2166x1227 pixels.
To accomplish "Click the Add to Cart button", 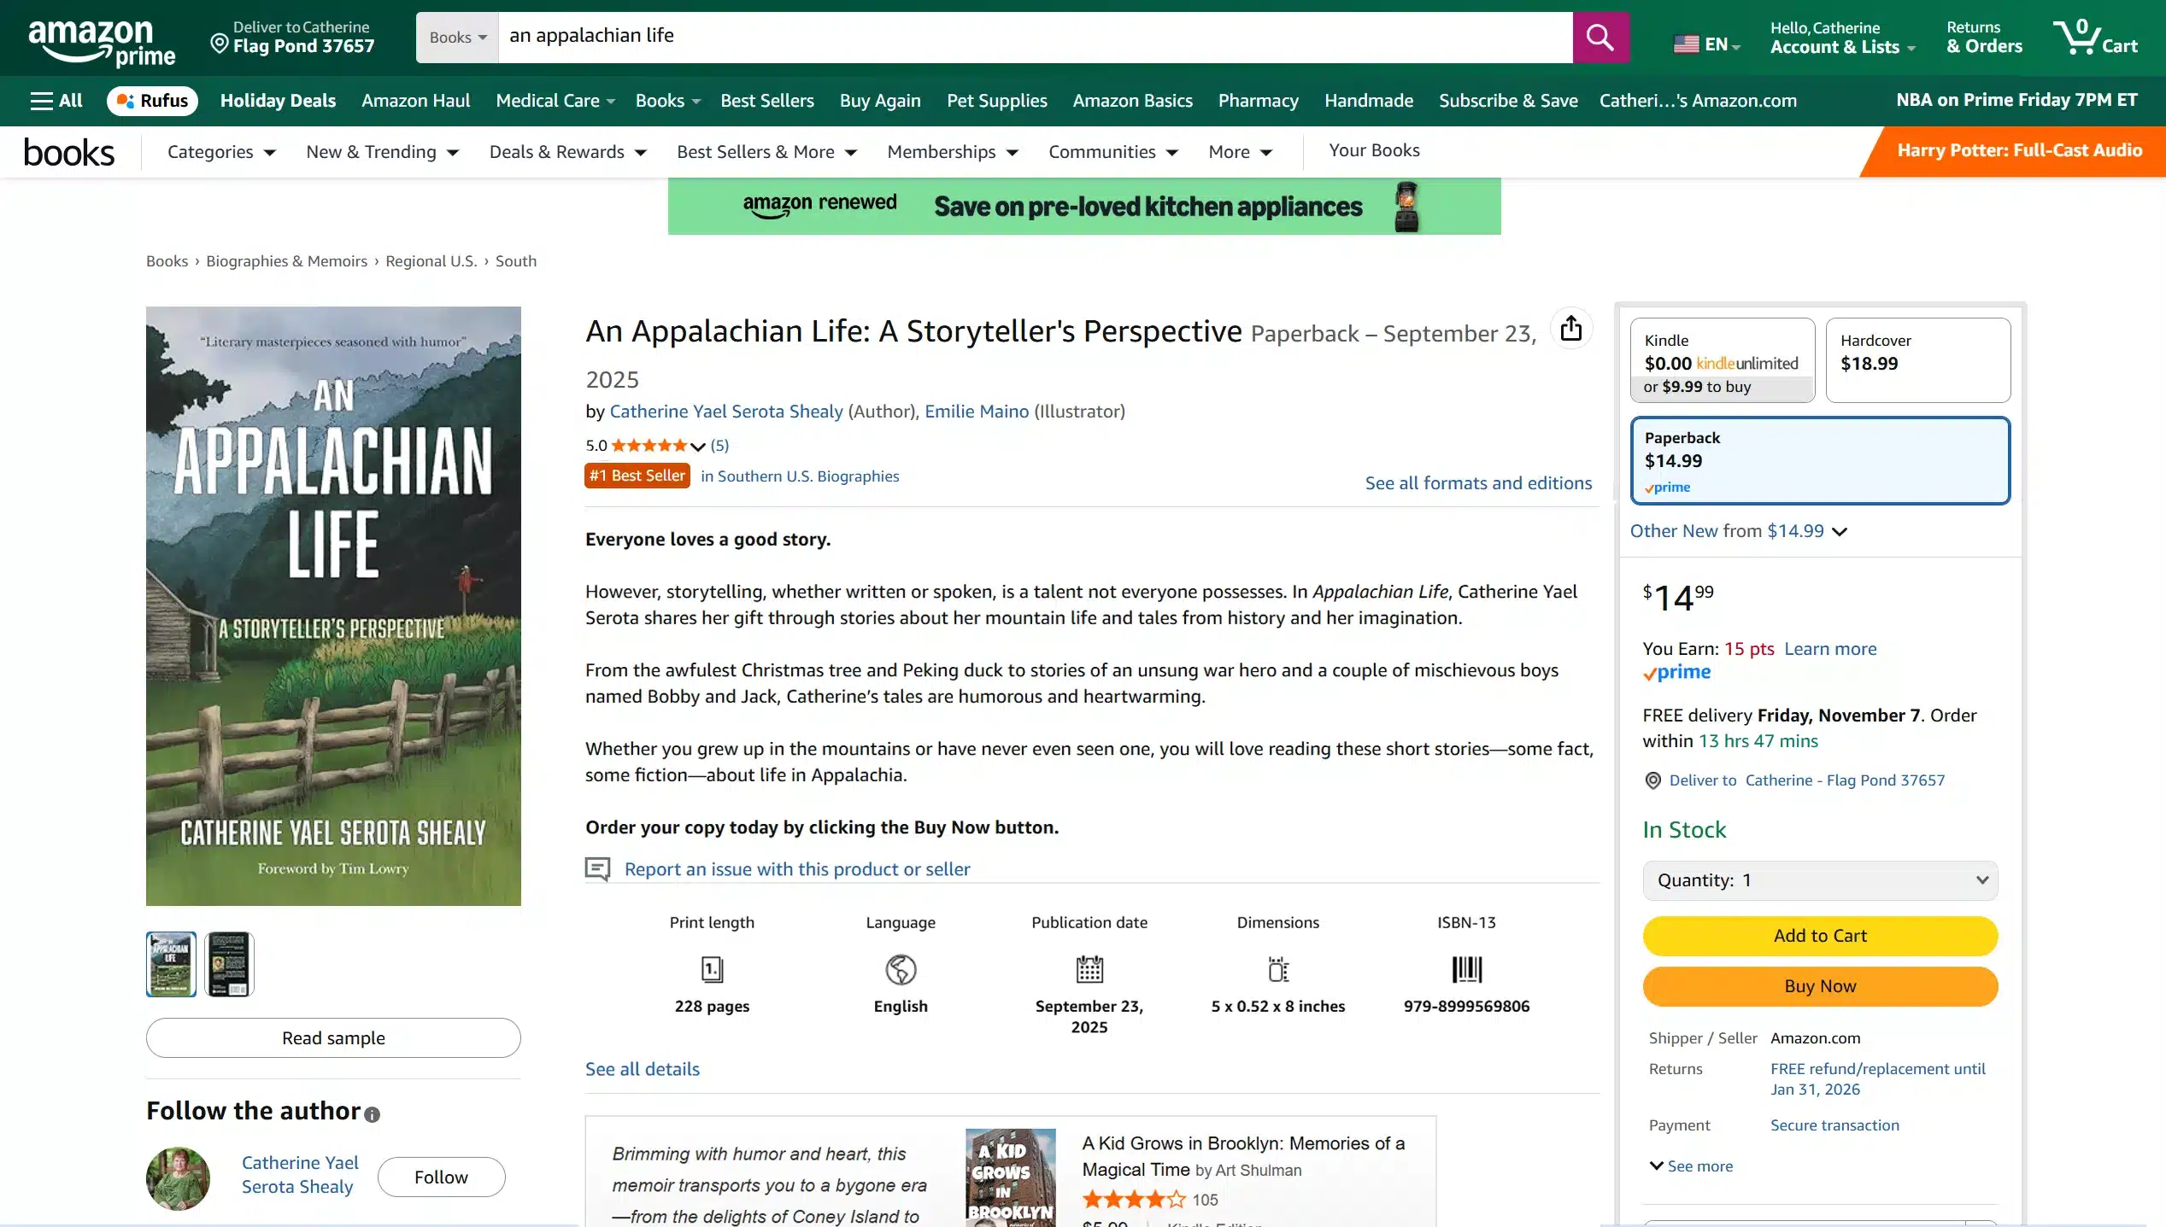I will pyautogui.click(x=1819, y=936).
